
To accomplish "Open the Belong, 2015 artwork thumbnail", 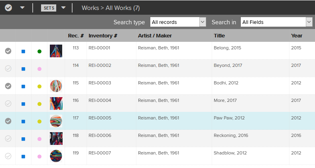I will (56, 51).
